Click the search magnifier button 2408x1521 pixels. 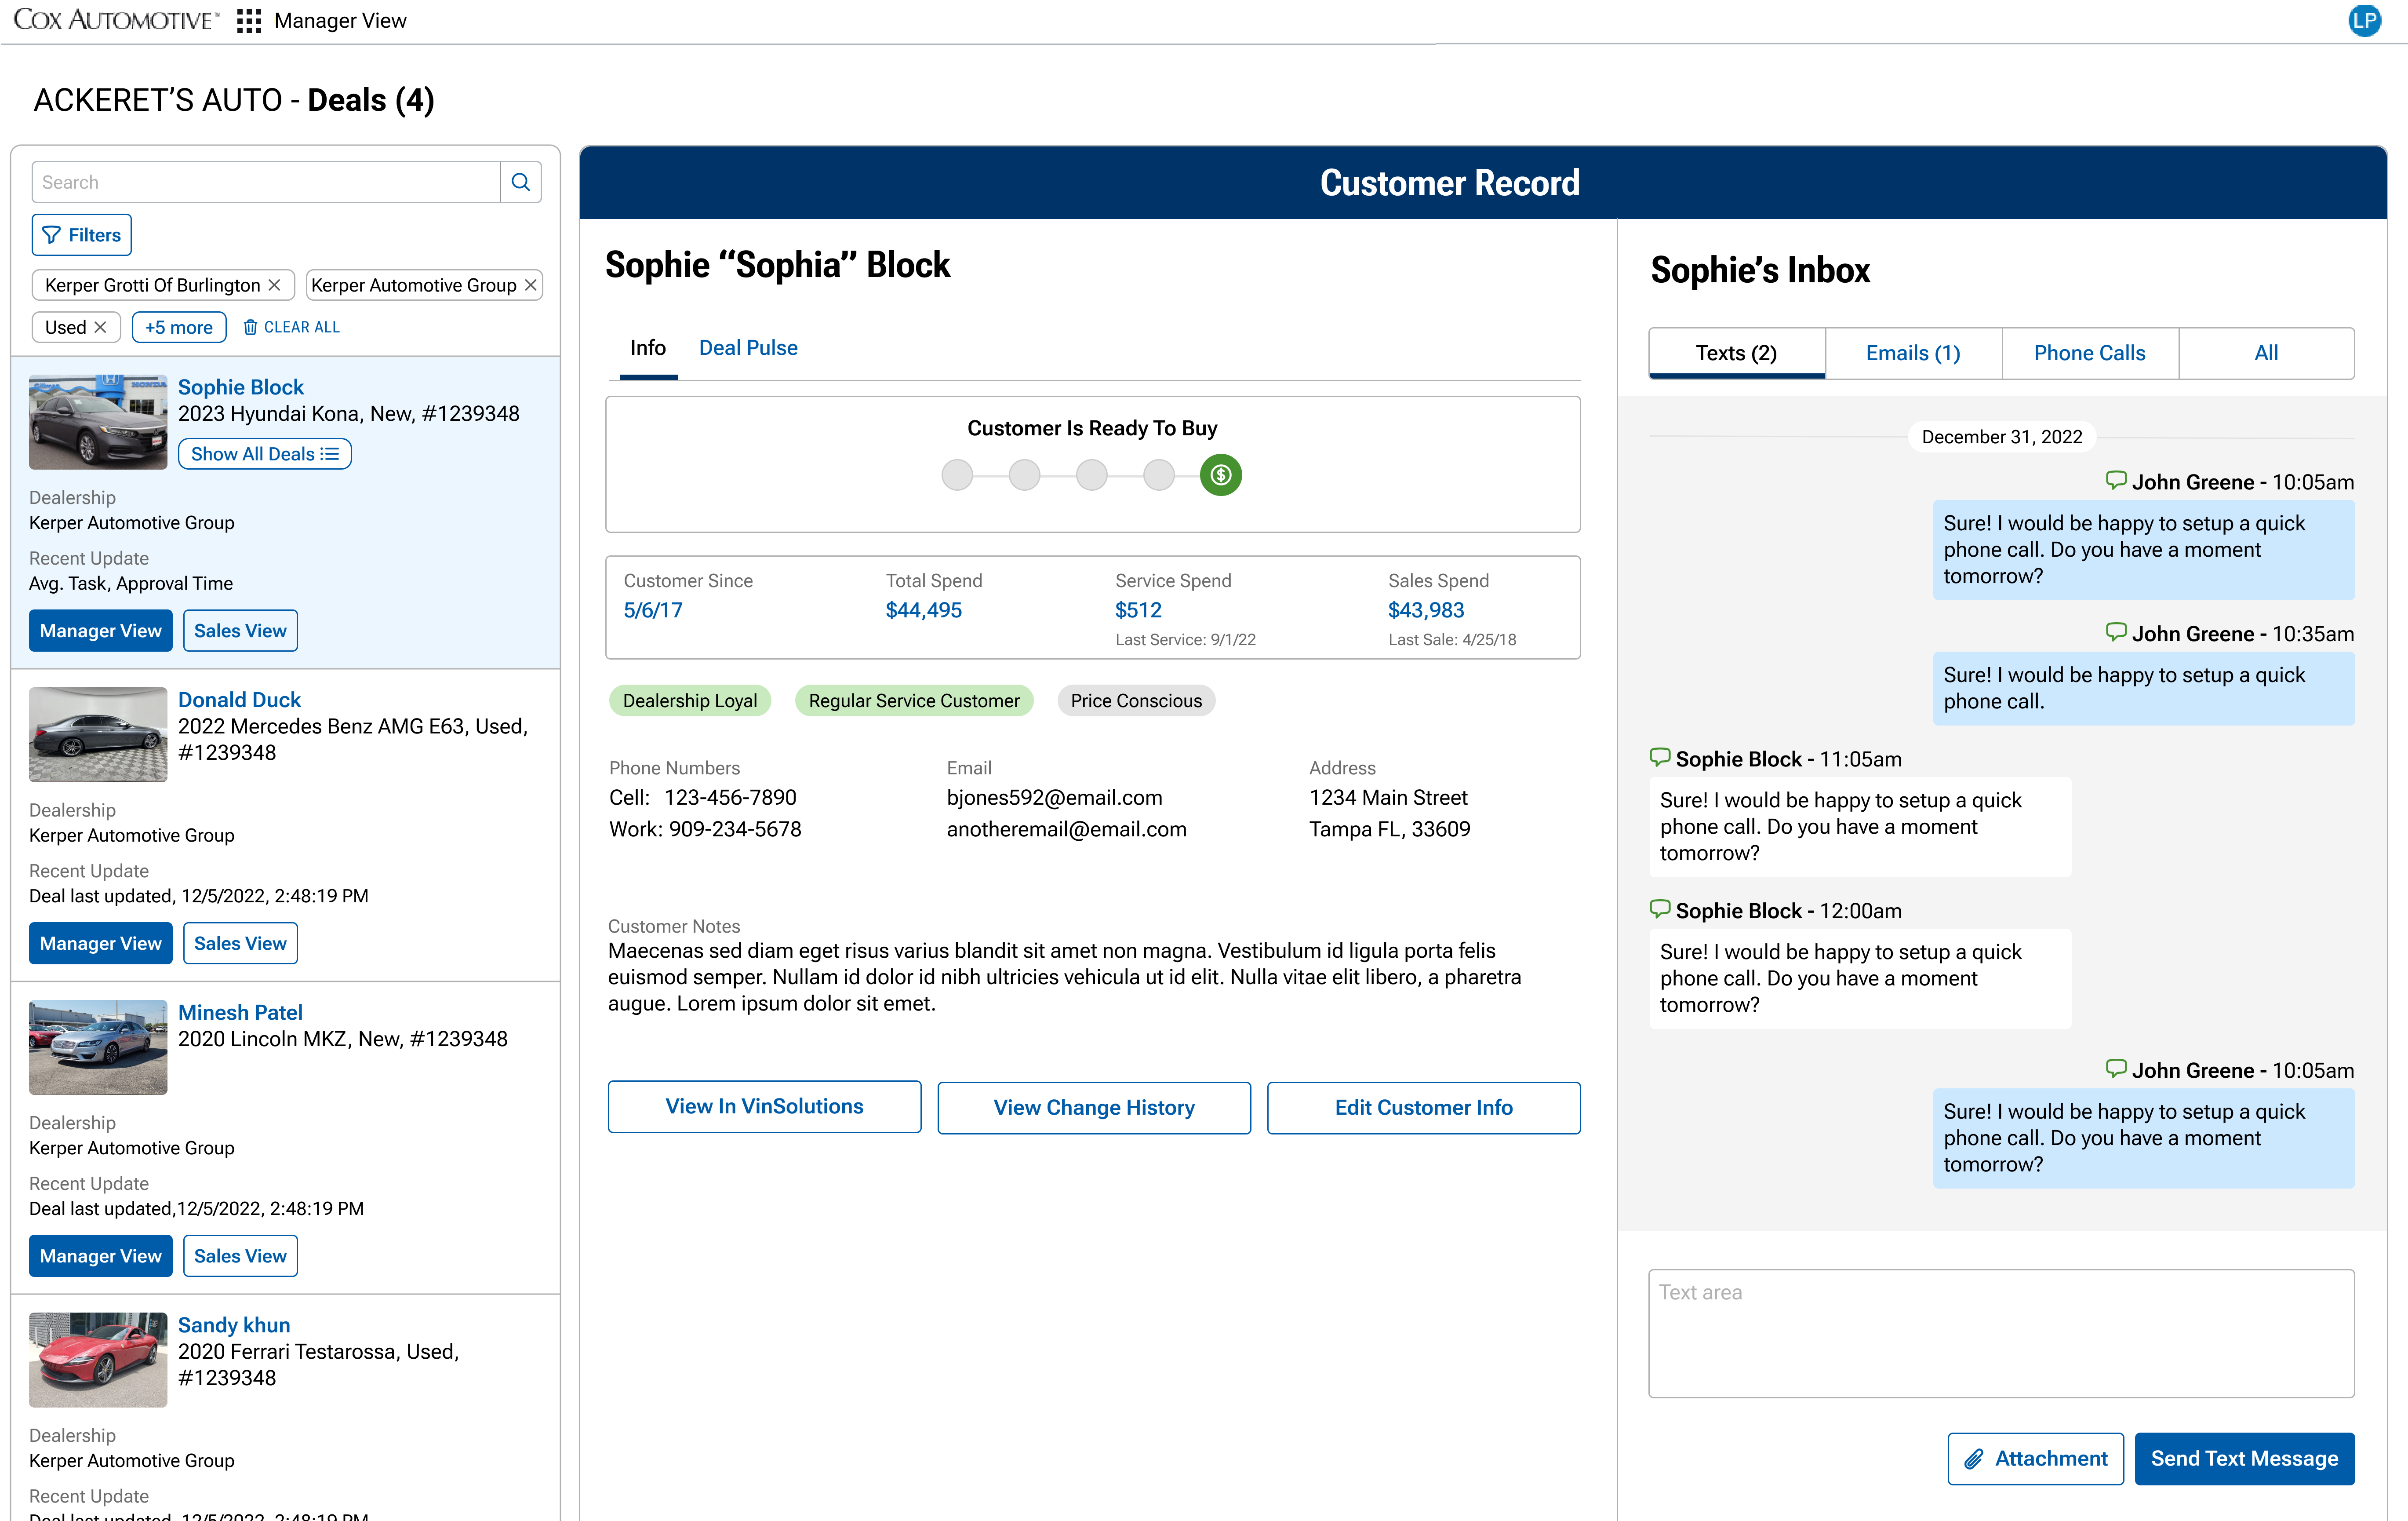click(521, 182)
